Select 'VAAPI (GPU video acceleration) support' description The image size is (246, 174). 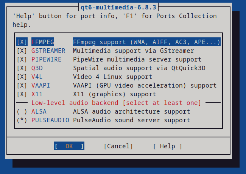coord(145,85)
